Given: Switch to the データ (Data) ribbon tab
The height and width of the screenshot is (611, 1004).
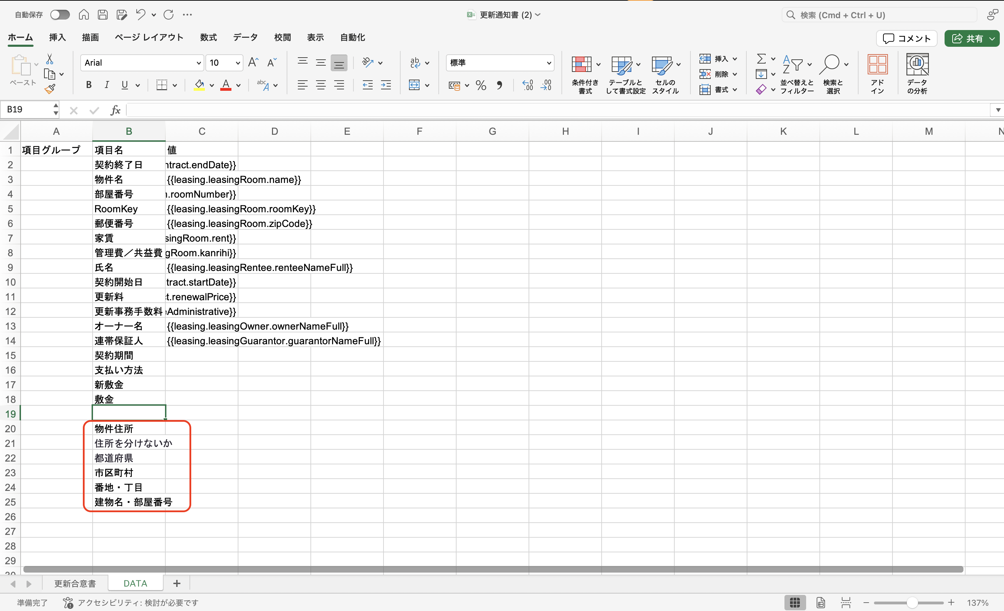Looking at the screenshot, I should point(245,37).
